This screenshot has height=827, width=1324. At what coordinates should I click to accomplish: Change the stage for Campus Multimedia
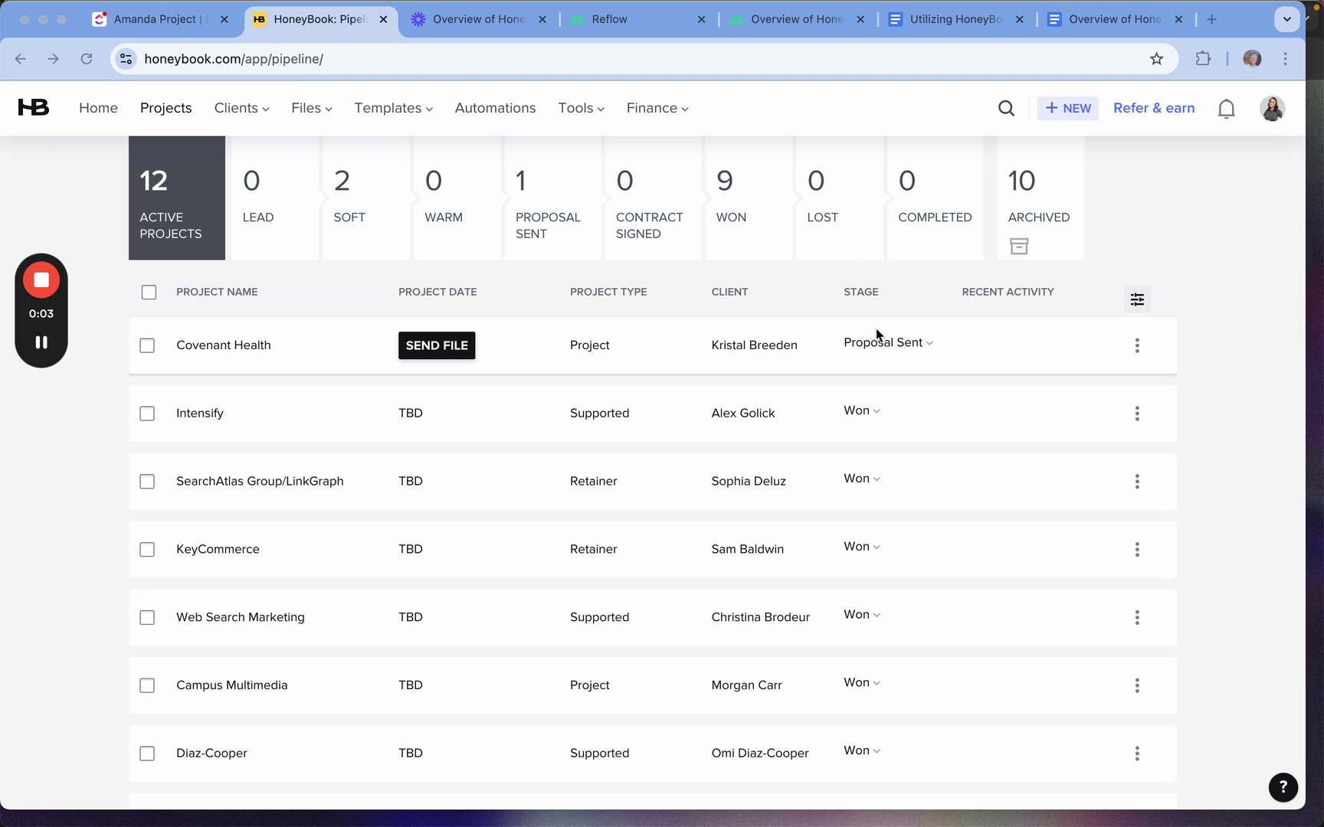(861, 682)
